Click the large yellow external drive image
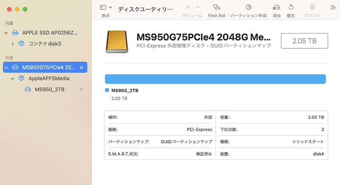Viewport: 340px width, 185px height. point(117,42)
